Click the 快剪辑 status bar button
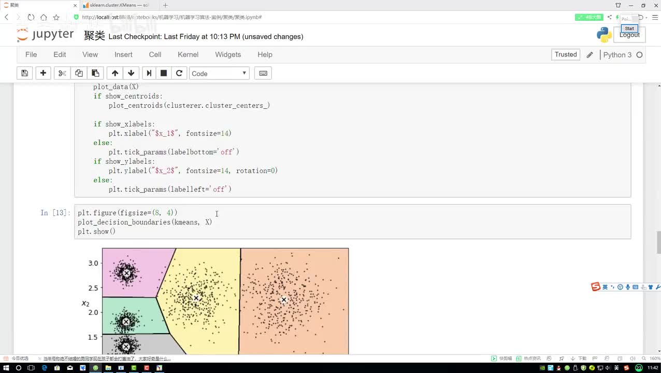Image resolution: width=661 pixels, height=373 pixels. click(501, 358)
